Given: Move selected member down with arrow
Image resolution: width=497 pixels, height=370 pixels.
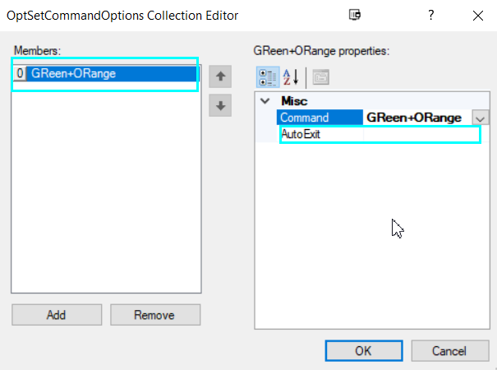Looking at the screenshot, I should pyautogui.click(x=219, y=105).
